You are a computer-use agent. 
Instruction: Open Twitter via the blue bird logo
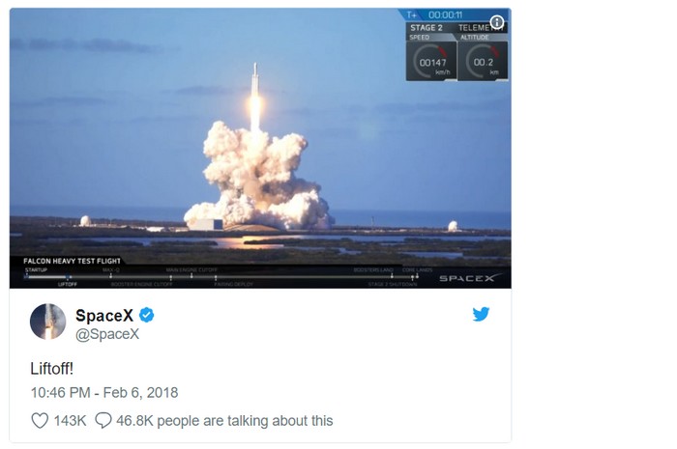(x=481, y=314)
